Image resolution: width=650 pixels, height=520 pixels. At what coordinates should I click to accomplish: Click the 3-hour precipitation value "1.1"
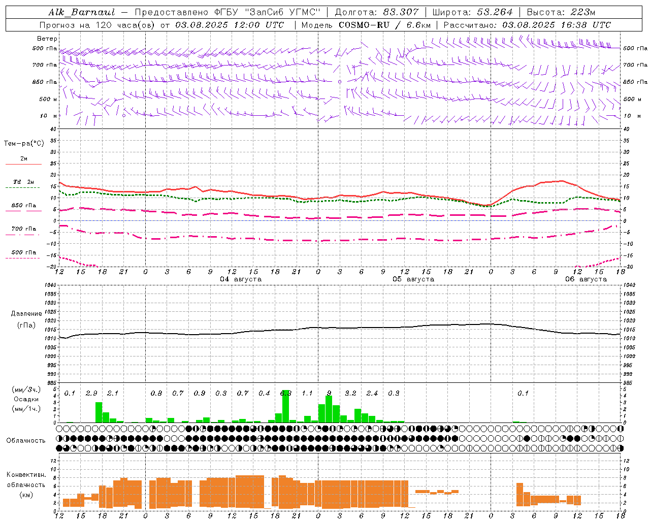(x=307, y=393)
